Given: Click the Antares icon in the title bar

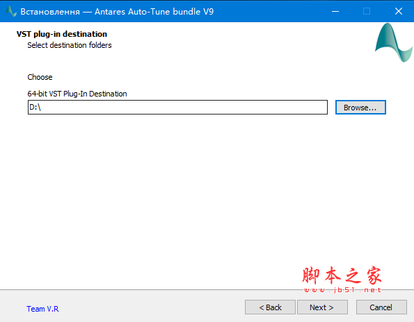Looking at the screenshot, I should pyautogui.click(x=11, y=11).
